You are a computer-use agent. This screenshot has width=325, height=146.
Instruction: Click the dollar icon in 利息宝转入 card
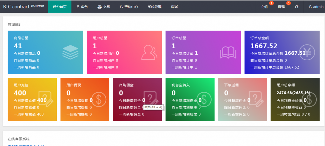click(x=203, y=99)
